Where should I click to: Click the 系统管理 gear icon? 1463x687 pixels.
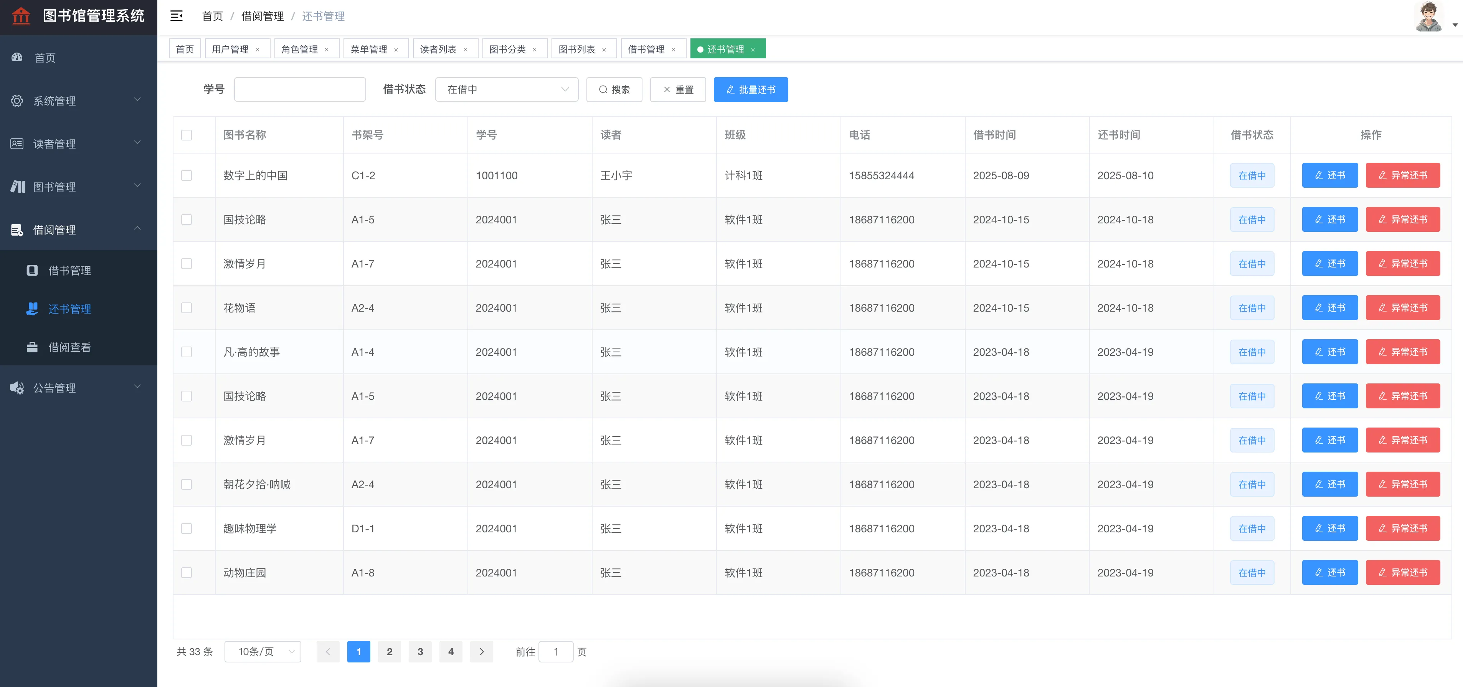coord(17,101)
